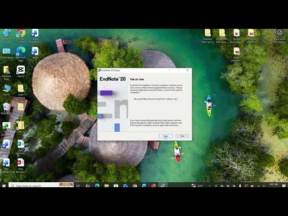288x216 pixels.
Task: Open the Windows Start menu
Action: (x=4, y=186)
